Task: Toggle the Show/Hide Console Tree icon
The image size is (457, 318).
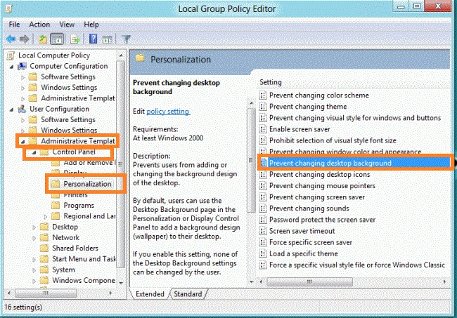Action: [57, 39]
